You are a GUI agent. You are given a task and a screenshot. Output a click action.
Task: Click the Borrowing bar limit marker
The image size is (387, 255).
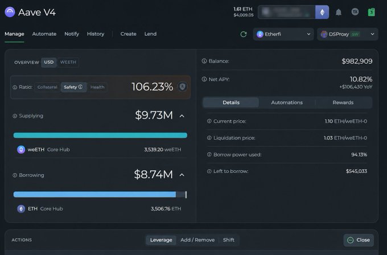pyautogui.click(x=186, y=195)
